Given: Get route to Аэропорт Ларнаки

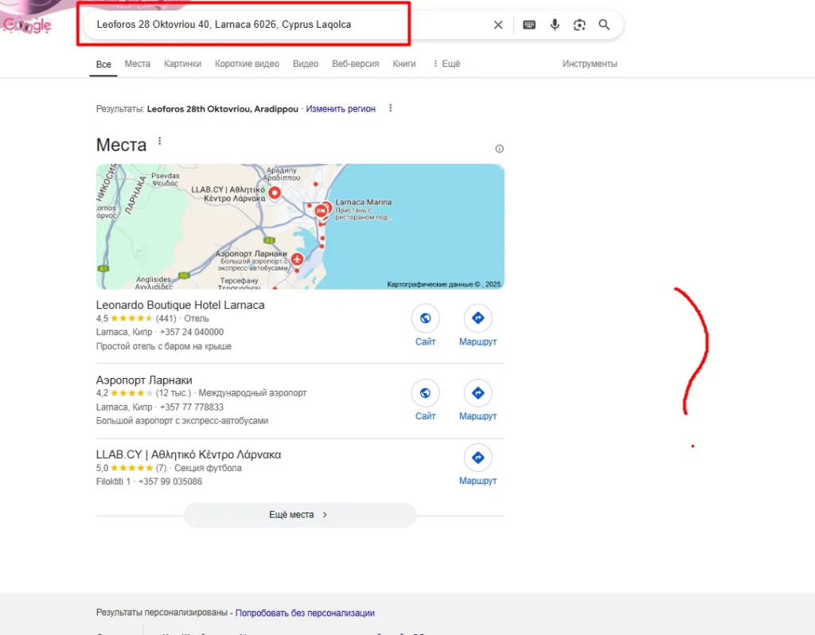Looking at the screenshot, I should (x=478, y=393).
